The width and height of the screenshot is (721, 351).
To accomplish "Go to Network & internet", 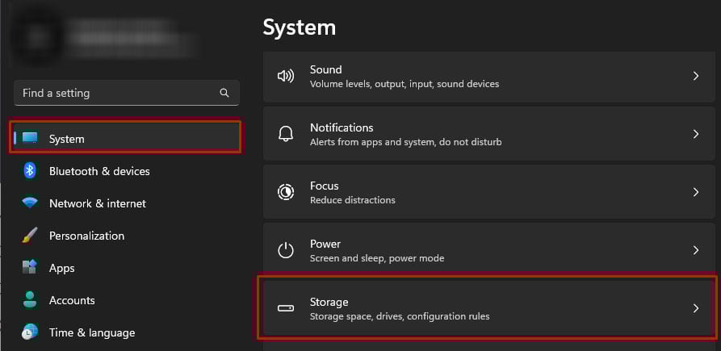I will [97, 203].
